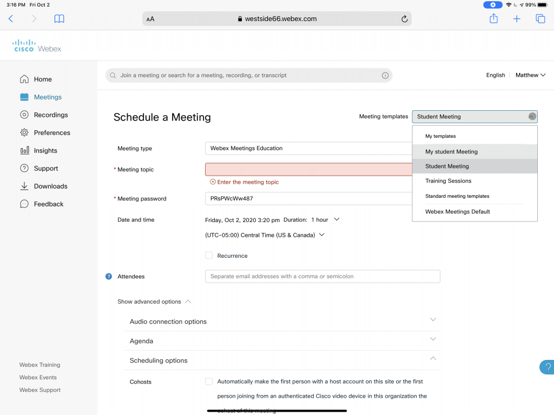The height and width of the screenshot is (415, 554).
Task: Tap the westside66.webex.com address bar
Action: [277, 19]
